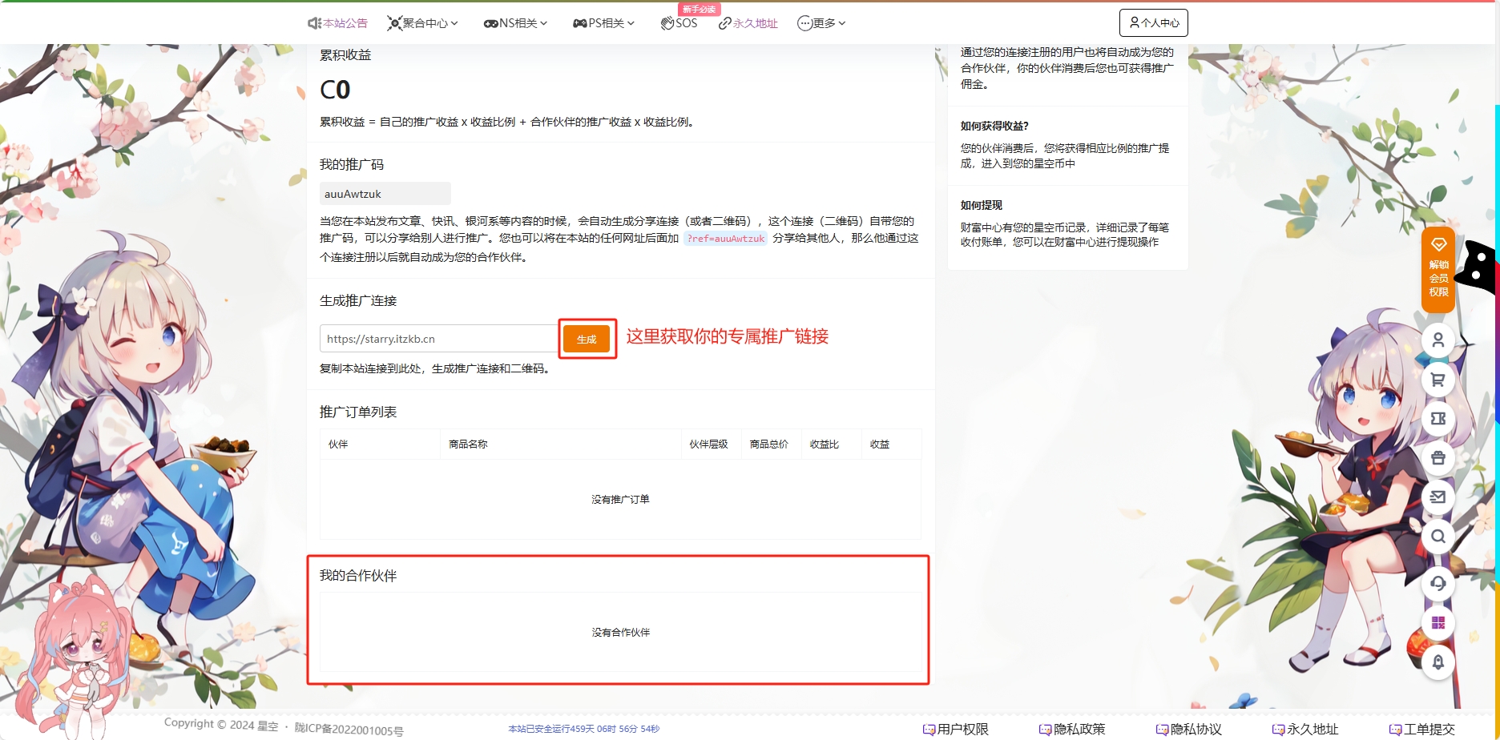This screenshot has width=1500, height=740.
Task: Click the coupon ticket icon in sidebar
Action: 1438,419
